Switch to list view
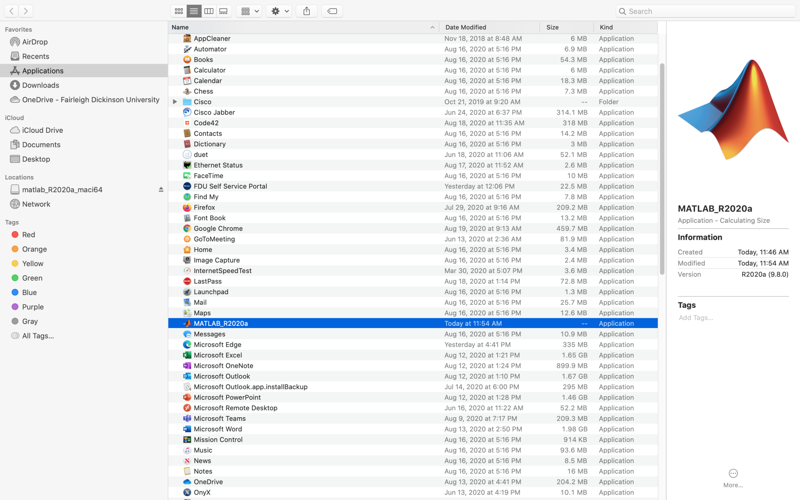This screenshot has height=500, width=800. click(x=194, y=11)
